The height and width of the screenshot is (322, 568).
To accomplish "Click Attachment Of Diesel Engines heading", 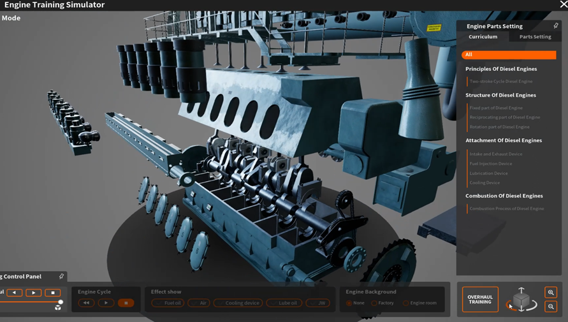I will click(504, 140).
